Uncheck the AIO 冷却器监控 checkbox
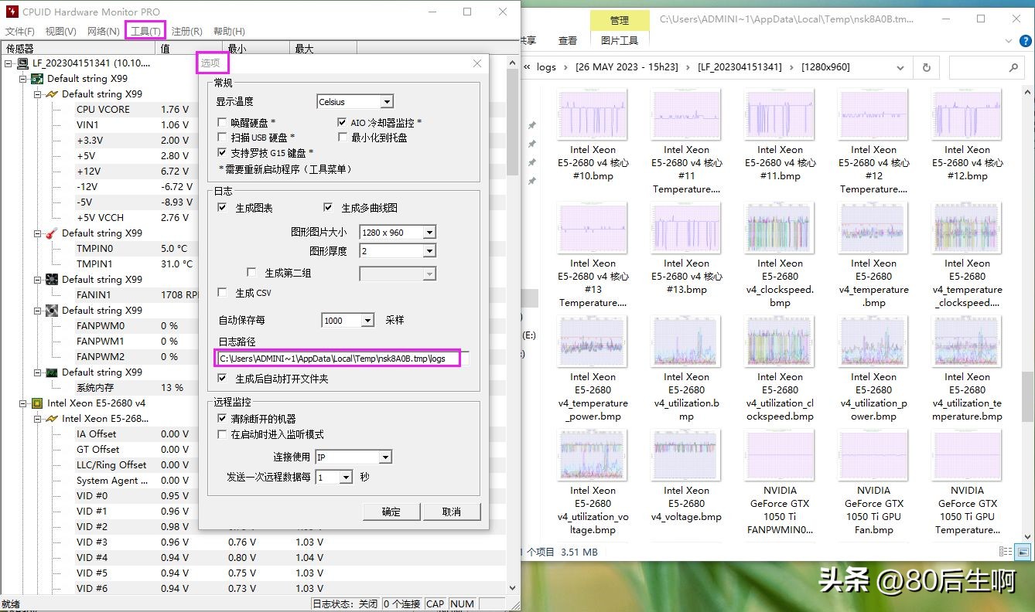 [343, 122]
